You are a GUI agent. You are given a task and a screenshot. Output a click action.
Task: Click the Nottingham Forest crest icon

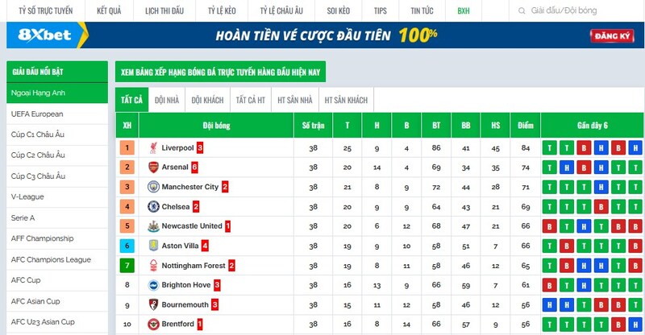tap(152, 266)
